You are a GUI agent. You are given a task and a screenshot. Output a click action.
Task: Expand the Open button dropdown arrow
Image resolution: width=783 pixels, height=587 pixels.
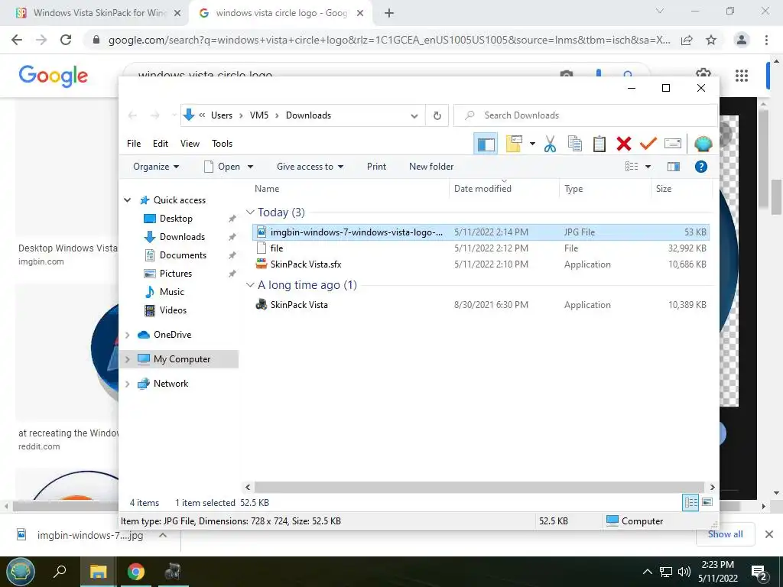(250, 167)
